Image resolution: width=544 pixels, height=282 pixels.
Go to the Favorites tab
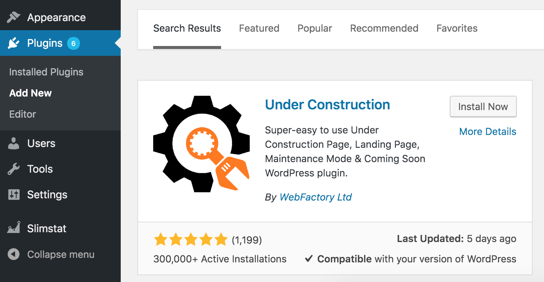(457, 28)
